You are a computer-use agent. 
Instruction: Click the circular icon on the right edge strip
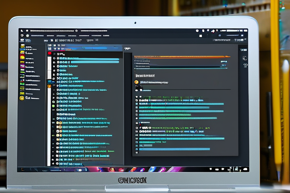[244, 58]
